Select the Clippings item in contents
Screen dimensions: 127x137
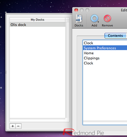(x=105, y=58)
